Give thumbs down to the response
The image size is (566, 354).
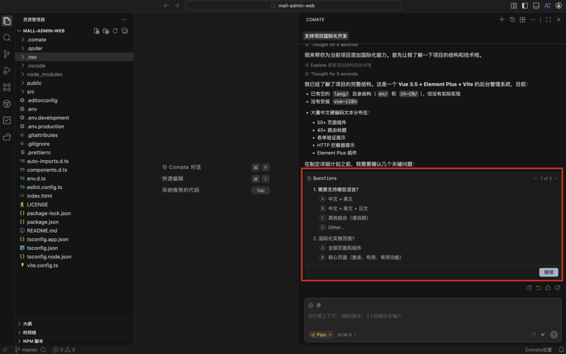557,287
